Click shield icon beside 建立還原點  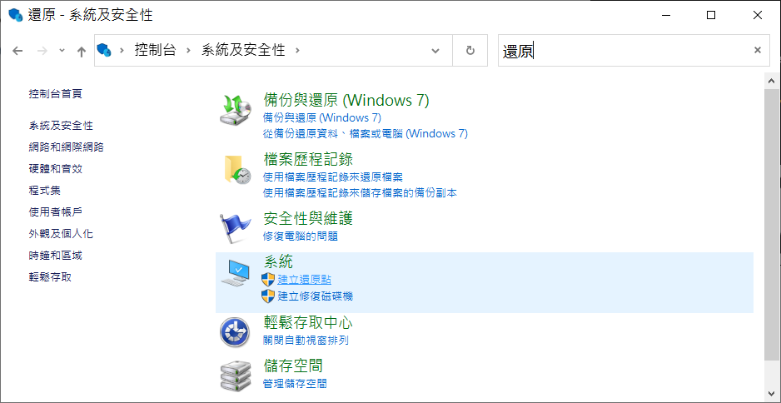click(268, 279)
